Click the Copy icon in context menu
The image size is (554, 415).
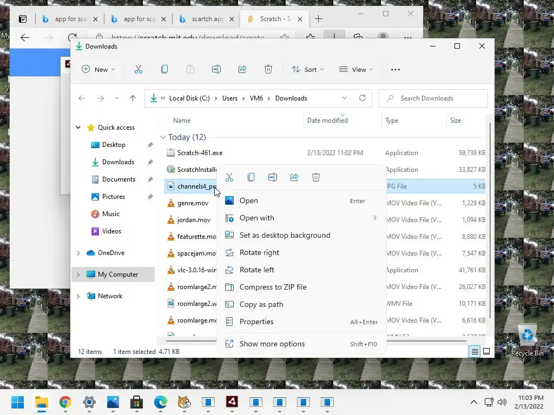tap(251, 177)
